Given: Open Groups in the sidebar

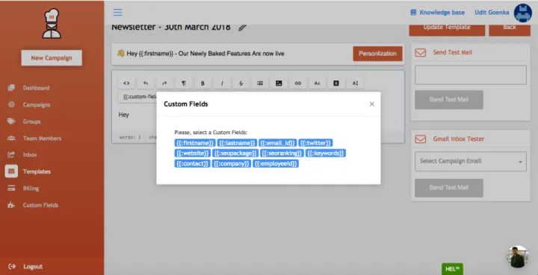Looking at the screenshot, I should point(32,121).
